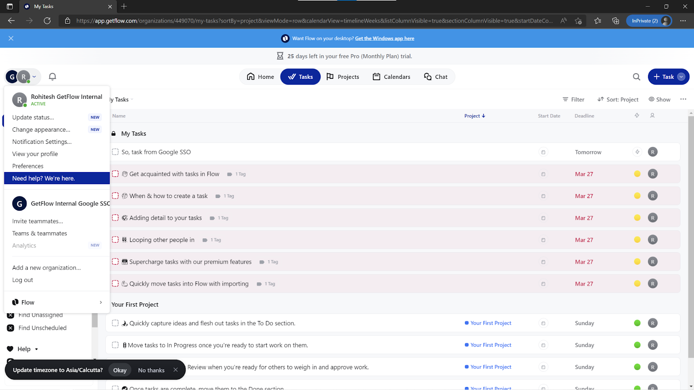Check off So, task from Google SSO
694x390 pixels.
(x=115, y=152)
